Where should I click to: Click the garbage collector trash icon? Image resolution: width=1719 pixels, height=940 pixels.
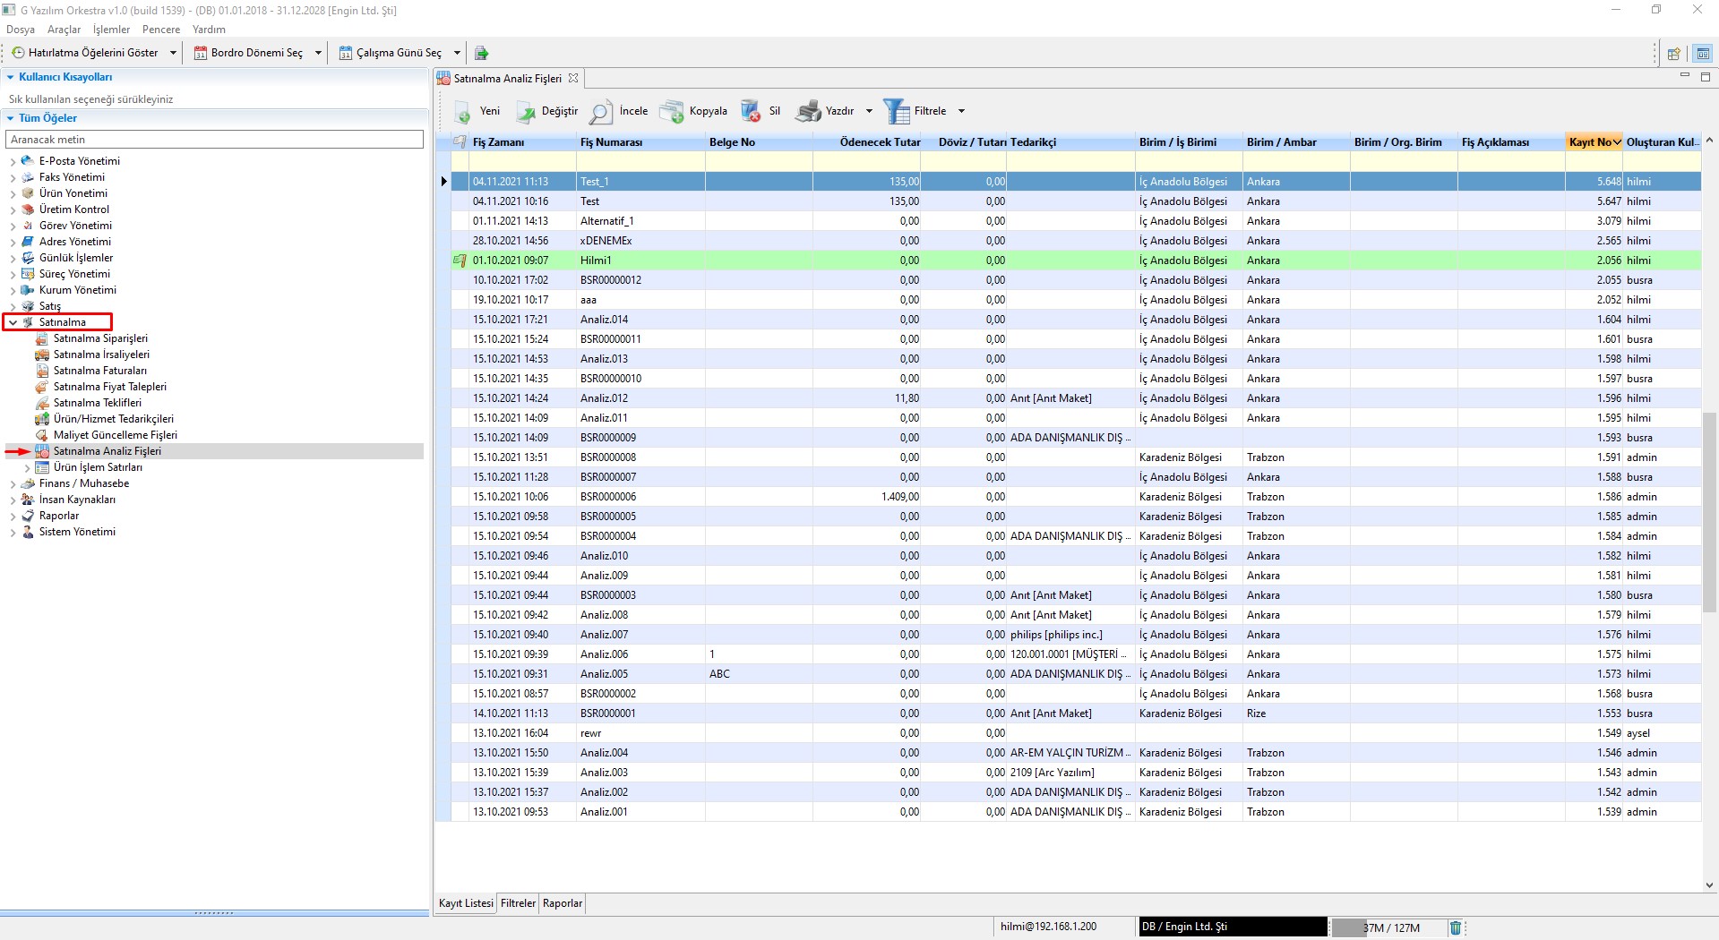[1456, 927]
